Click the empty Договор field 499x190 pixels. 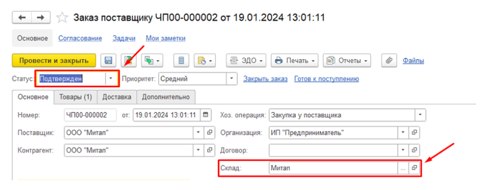click(333, 150)
